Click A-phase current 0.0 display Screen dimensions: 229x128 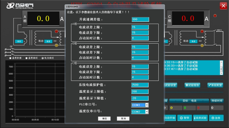(43, 19)
